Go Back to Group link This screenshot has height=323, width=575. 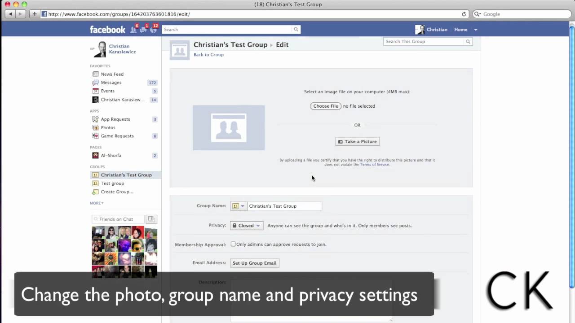(x=208, y=55)
